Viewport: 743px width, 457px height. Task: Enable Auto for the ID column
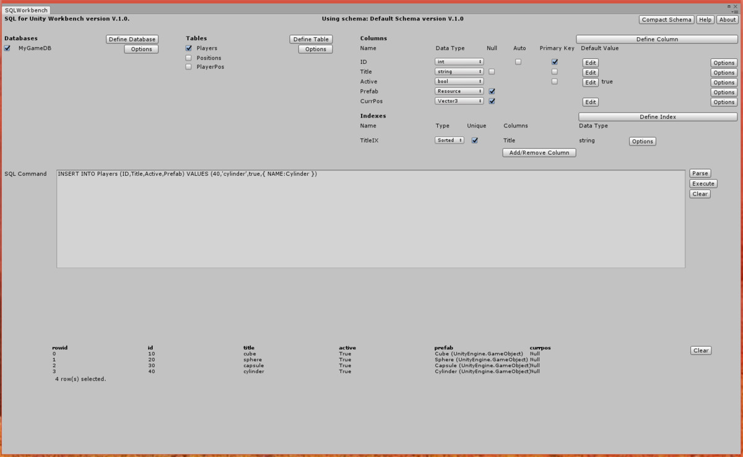518,62
